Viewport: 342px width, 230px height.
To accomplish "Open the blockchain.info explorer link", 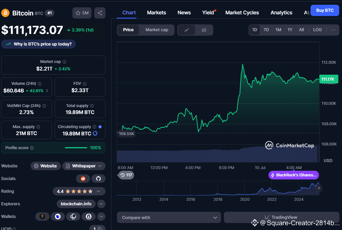I will coord(76,204).
